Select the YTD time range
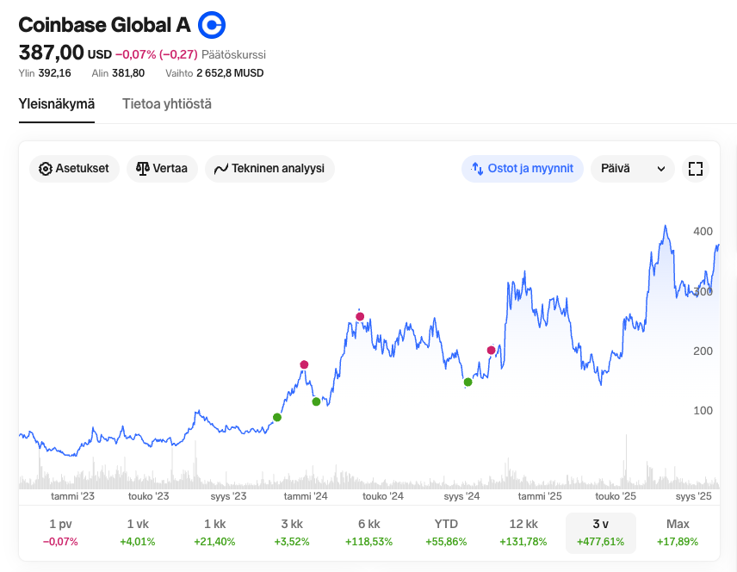This screenshot has height=572, width=737. click(446, 532)
